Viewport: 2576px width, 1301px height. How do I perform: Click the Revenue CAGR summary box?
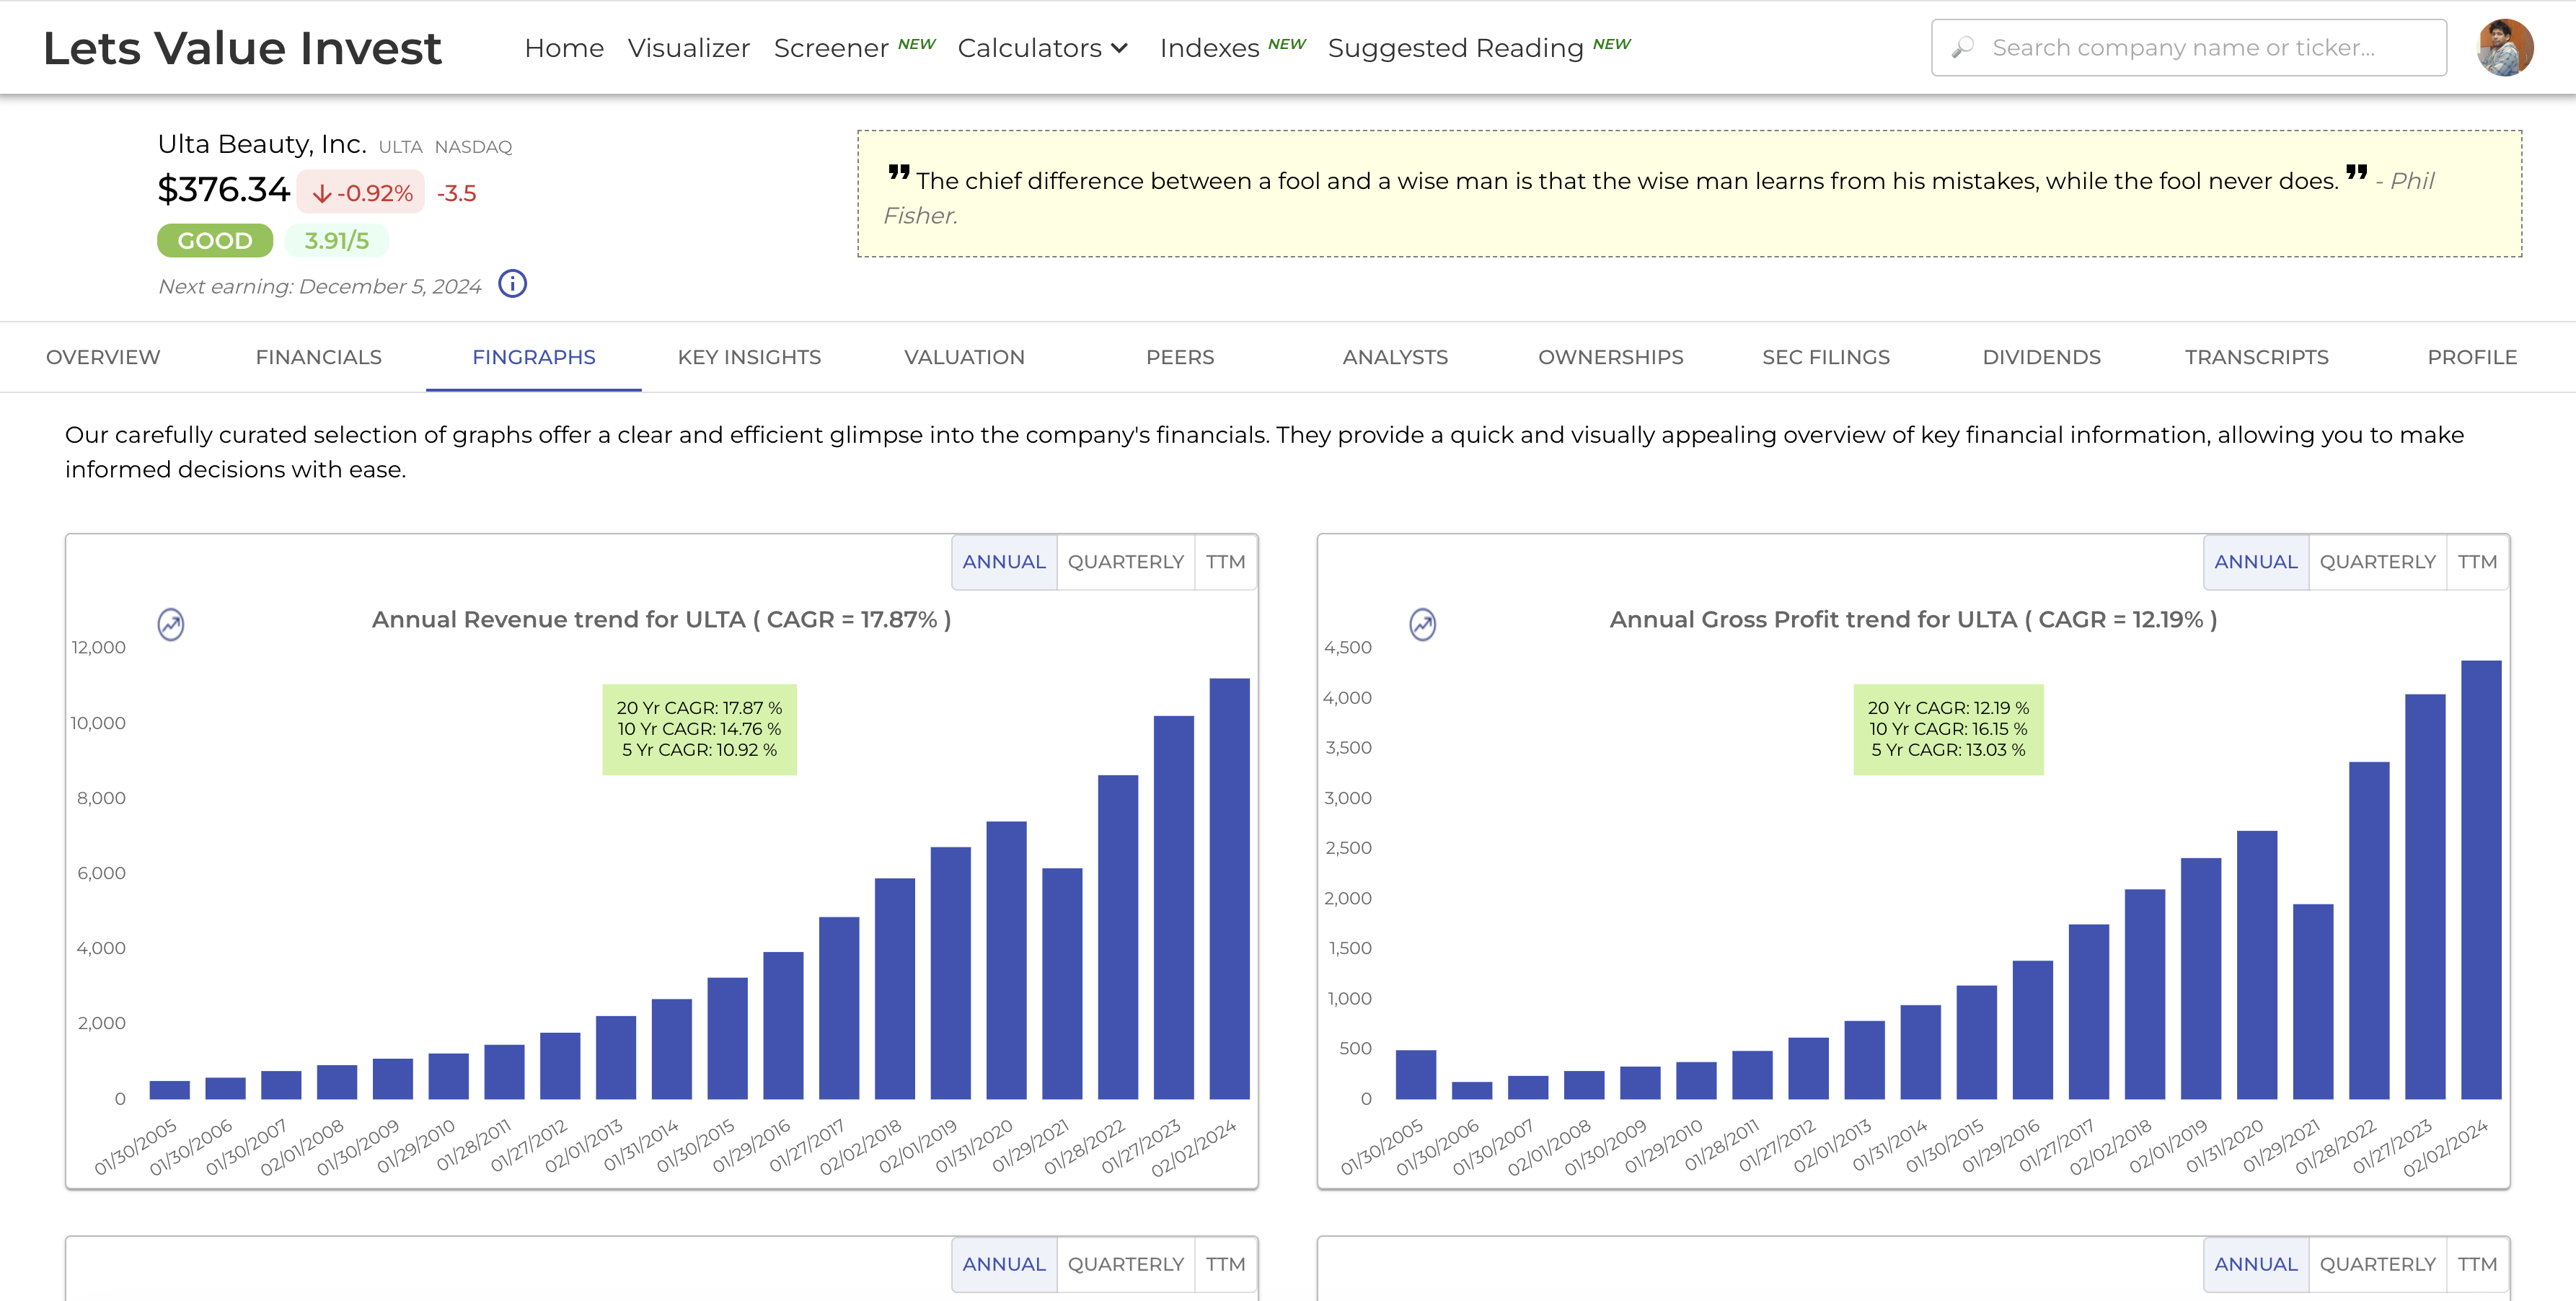point(699,729)
